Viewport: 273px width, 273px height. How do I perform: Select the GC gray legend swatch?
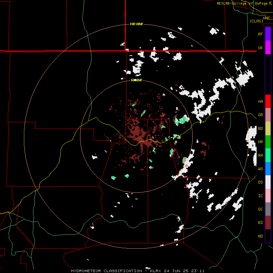pos(268,209)
